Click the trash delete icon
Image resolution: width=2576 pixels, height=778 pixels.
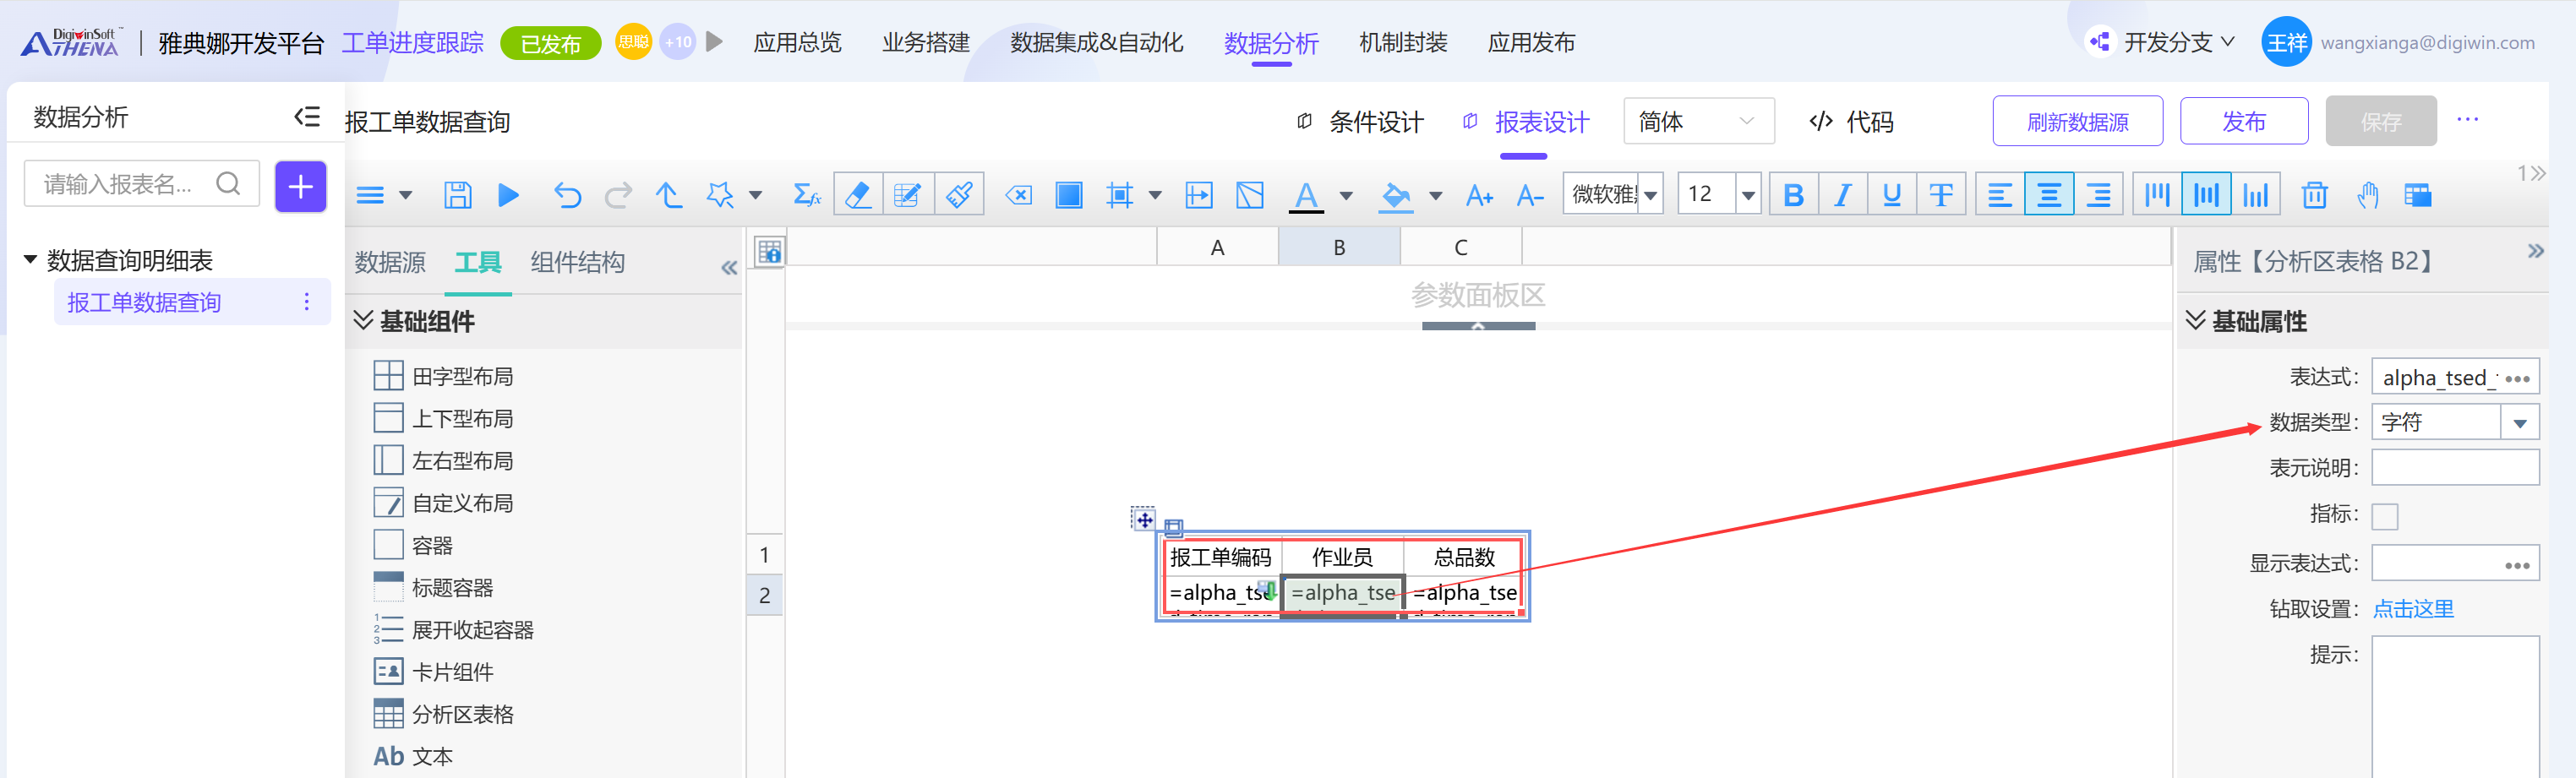2314,195
